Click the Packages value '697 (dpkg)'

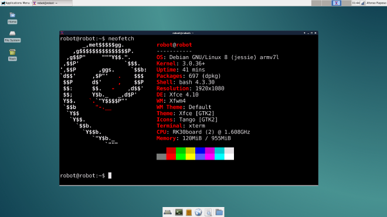click(205, 76)
